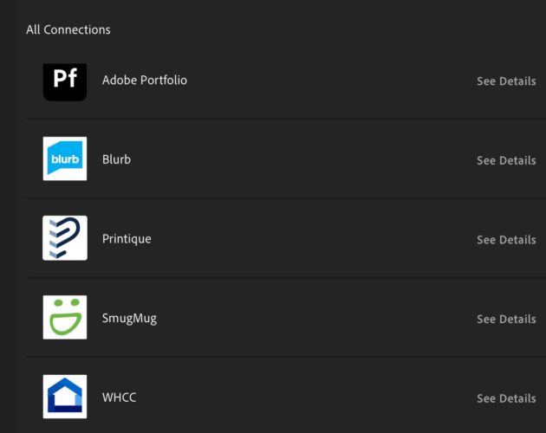This screenshot has height=433, width=546.
Task: View See Details for Printique
Action: tap(506, 240)
